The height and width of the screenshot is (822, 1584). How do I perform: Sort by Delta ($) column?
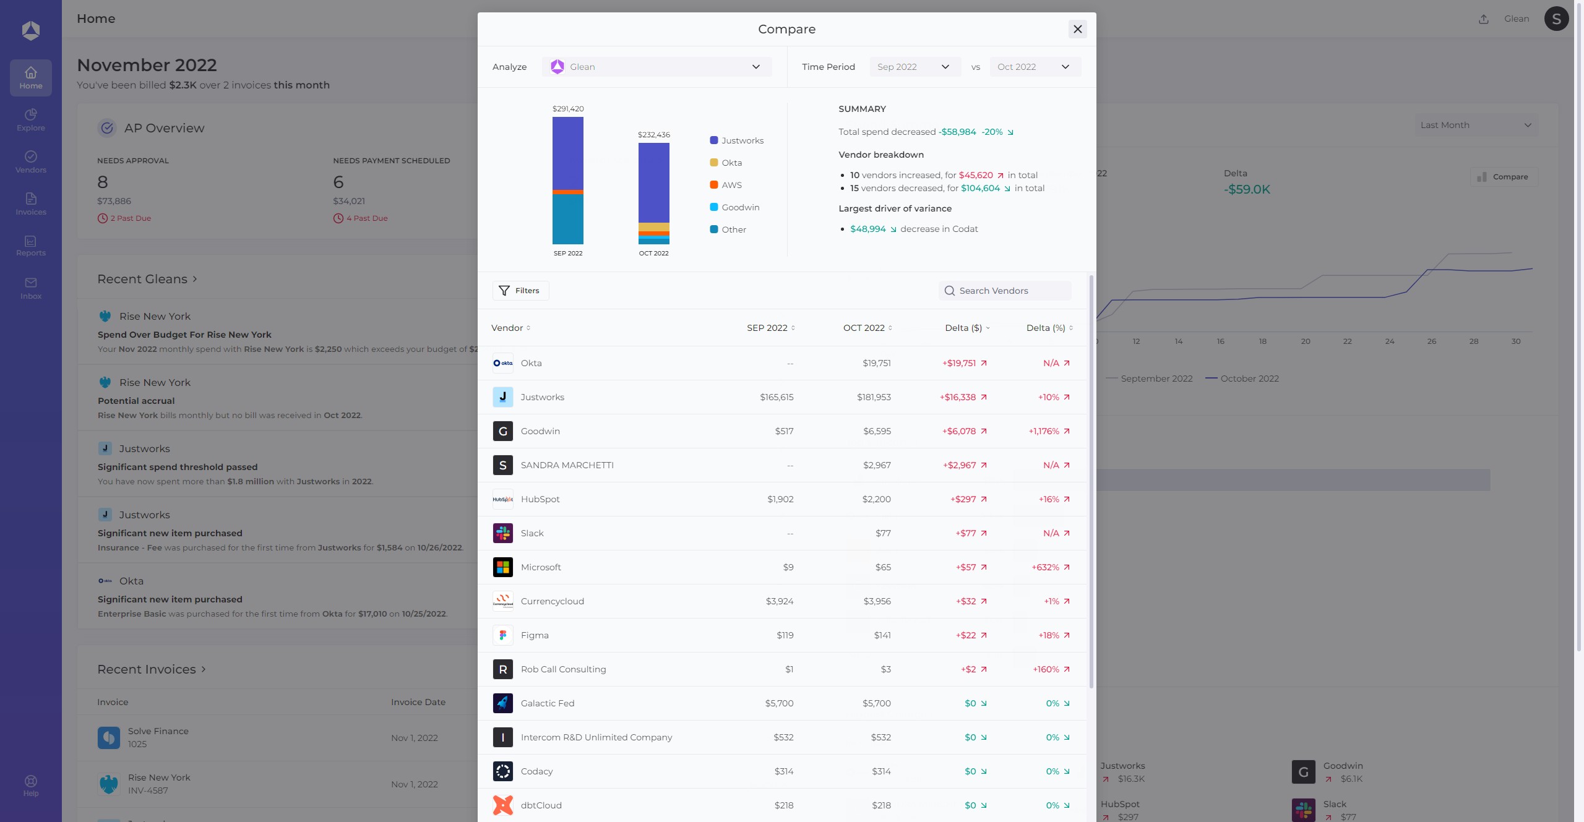[x=967, y=328]
